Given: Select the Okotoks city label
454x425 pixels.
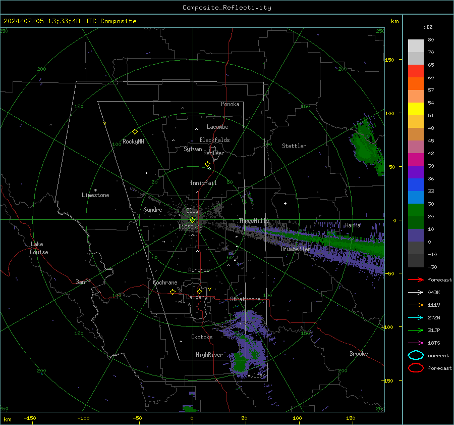Looking at the screenshot, I should tap(202, 337).
